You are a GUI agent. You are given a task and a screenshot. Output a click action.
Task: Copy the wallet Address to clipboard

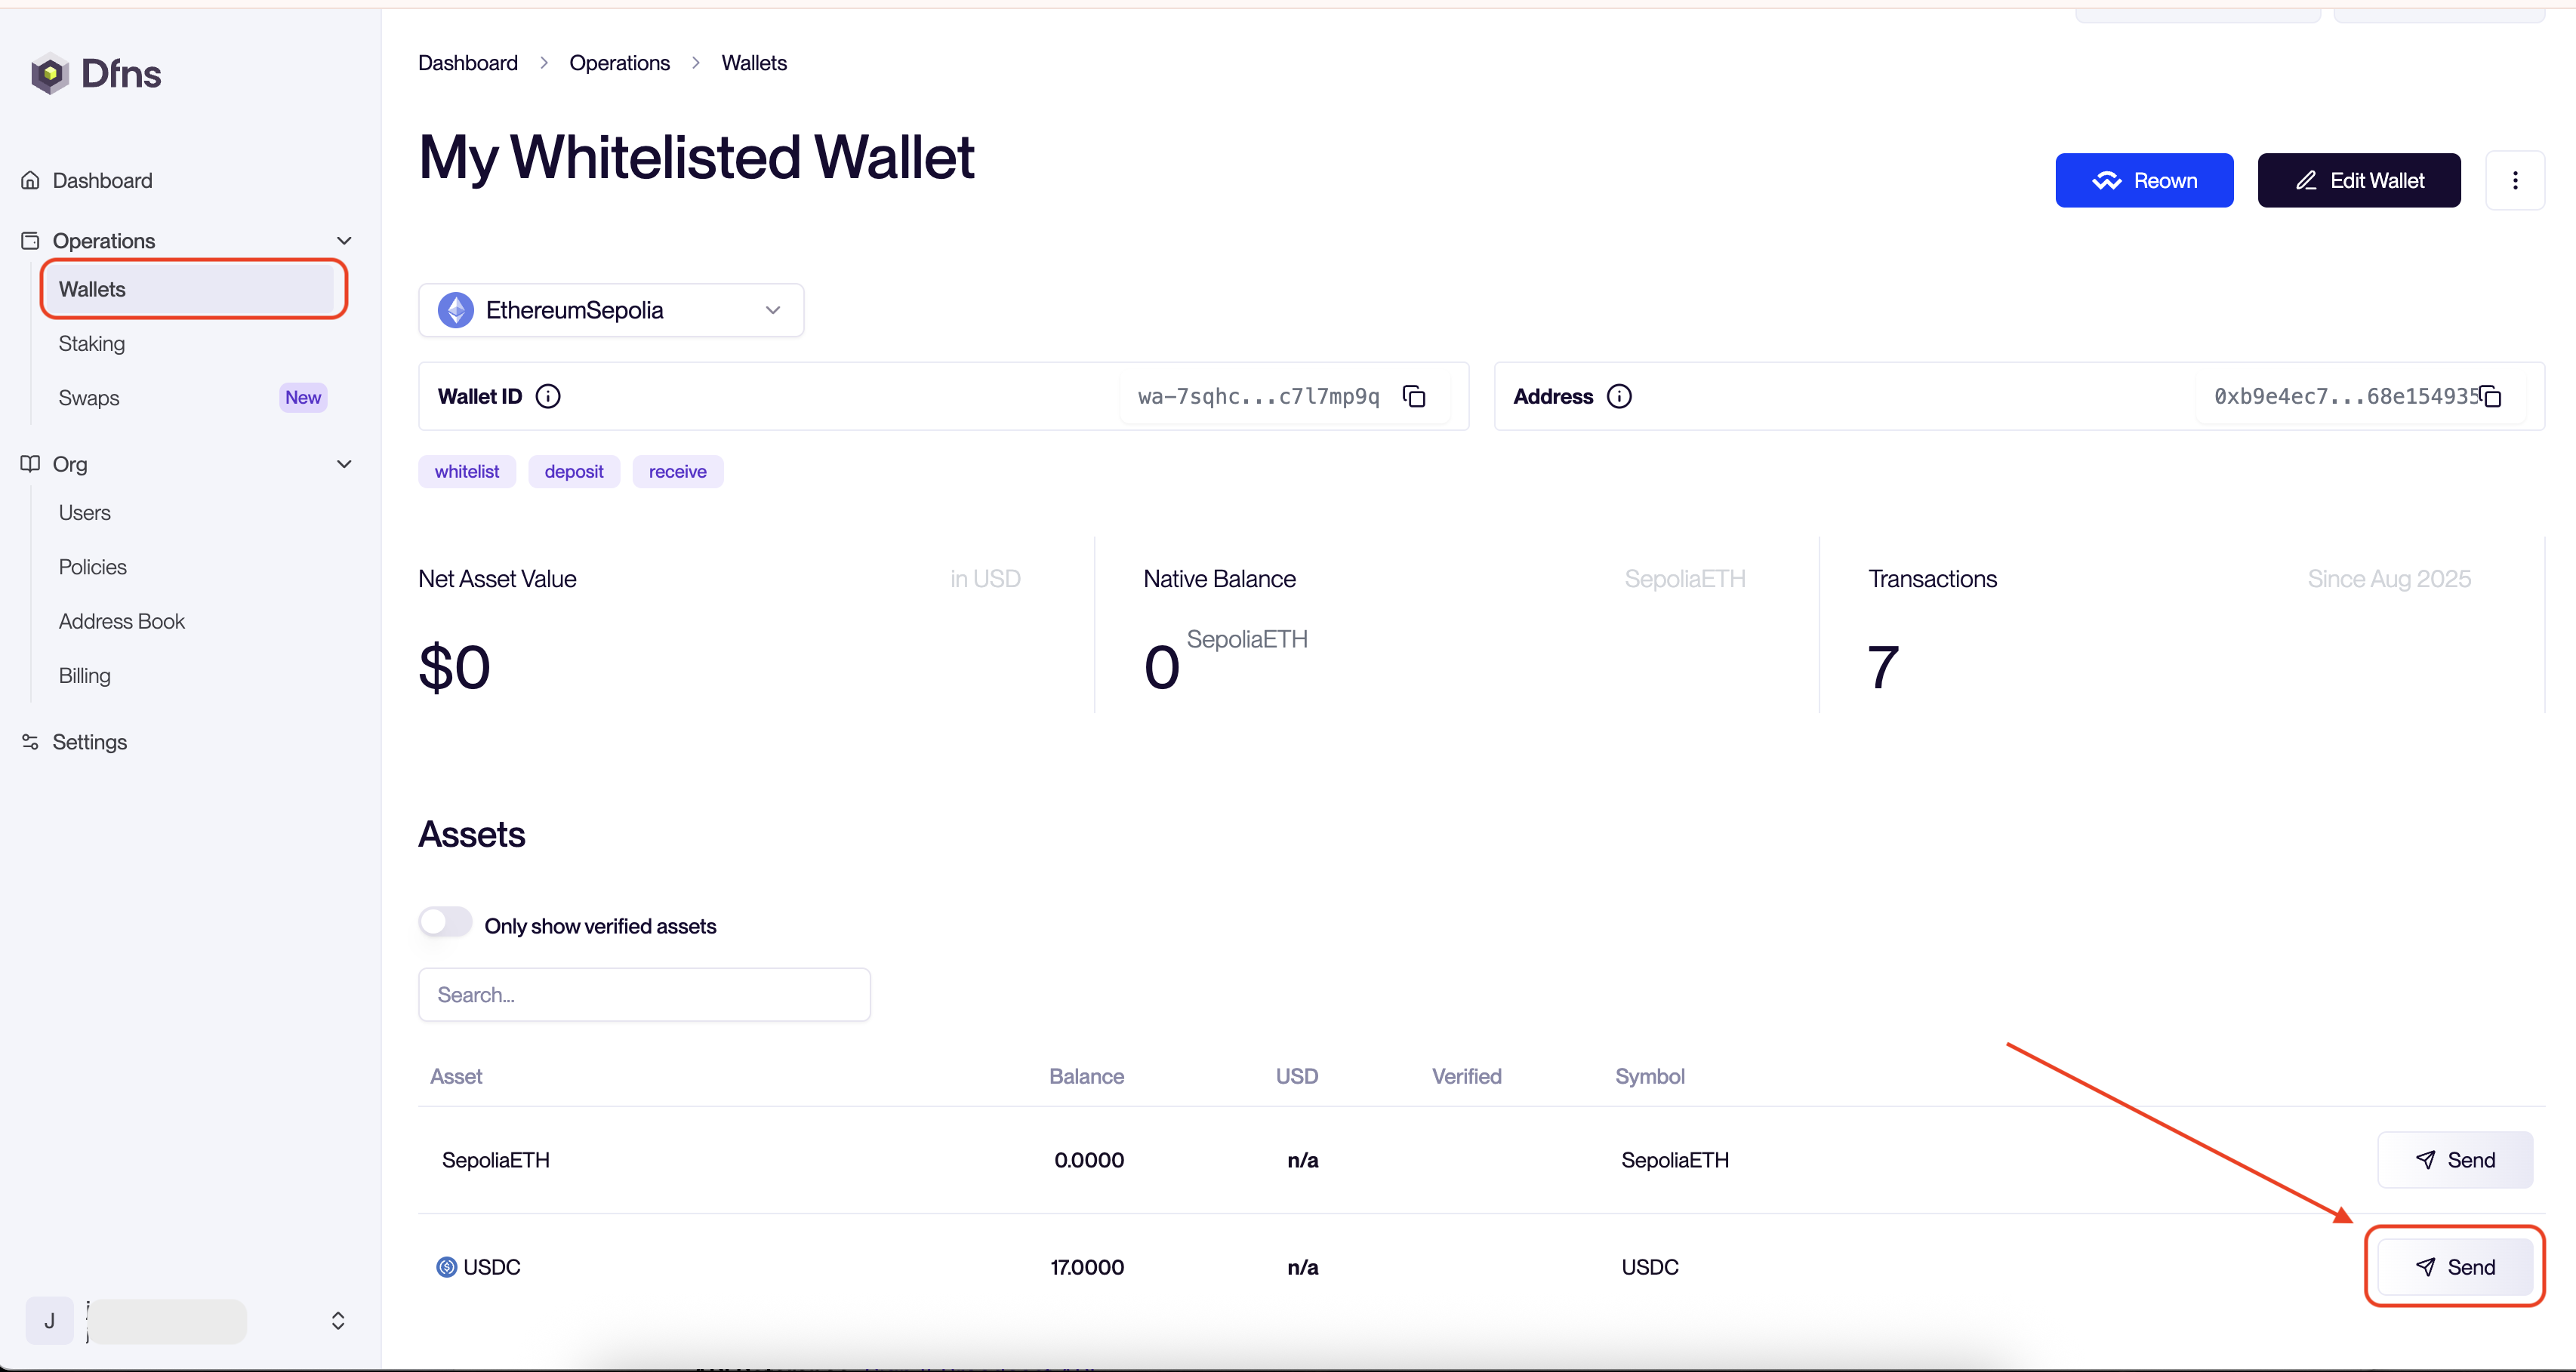pos(2491,397)
